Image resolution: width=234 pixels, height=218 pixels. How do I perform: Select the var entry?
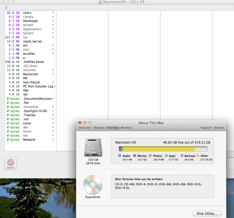[x=30, y=94]
